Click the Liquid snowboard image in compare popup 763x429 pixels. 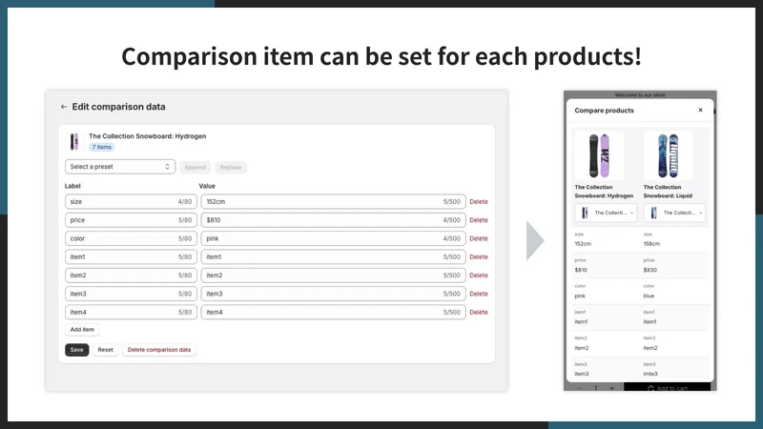click(x=669, y=155)
